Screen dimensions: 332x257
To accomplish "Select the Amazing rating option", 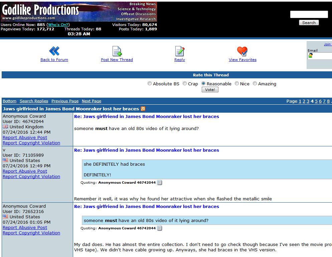I will pos(255,83).
